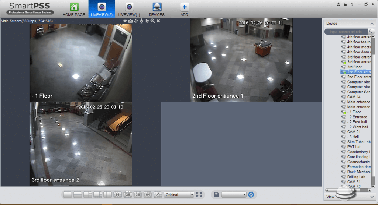Select the 4th floor meeting camera
378x205 pixels.
pyautogui.click(x=356, y=47)
